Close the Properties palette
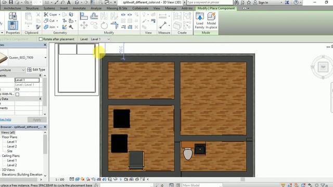The width and height of the screenshot is (333, 187). point(45,45)
